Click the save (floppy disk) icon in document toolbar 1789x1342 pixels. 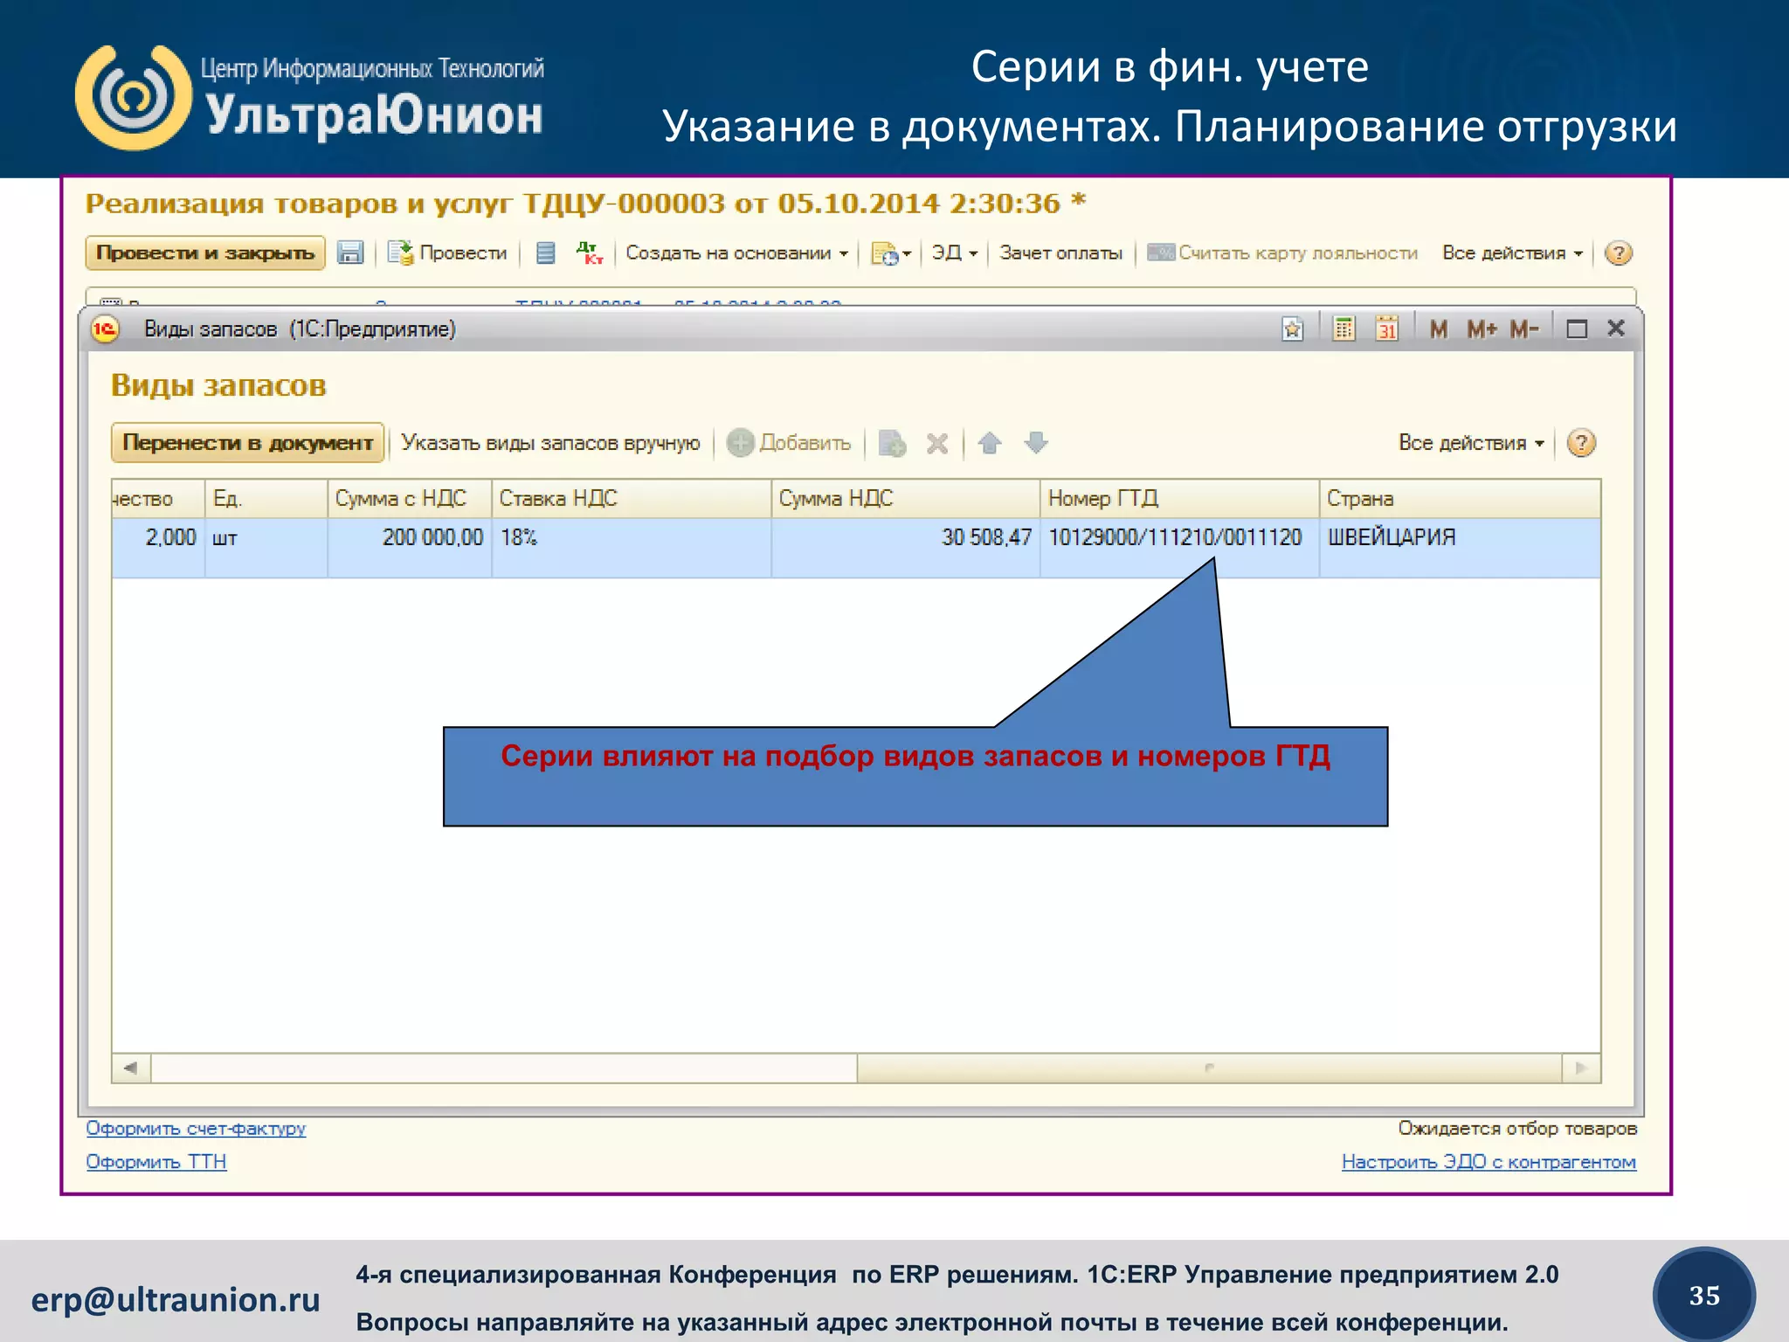(350, 253)
